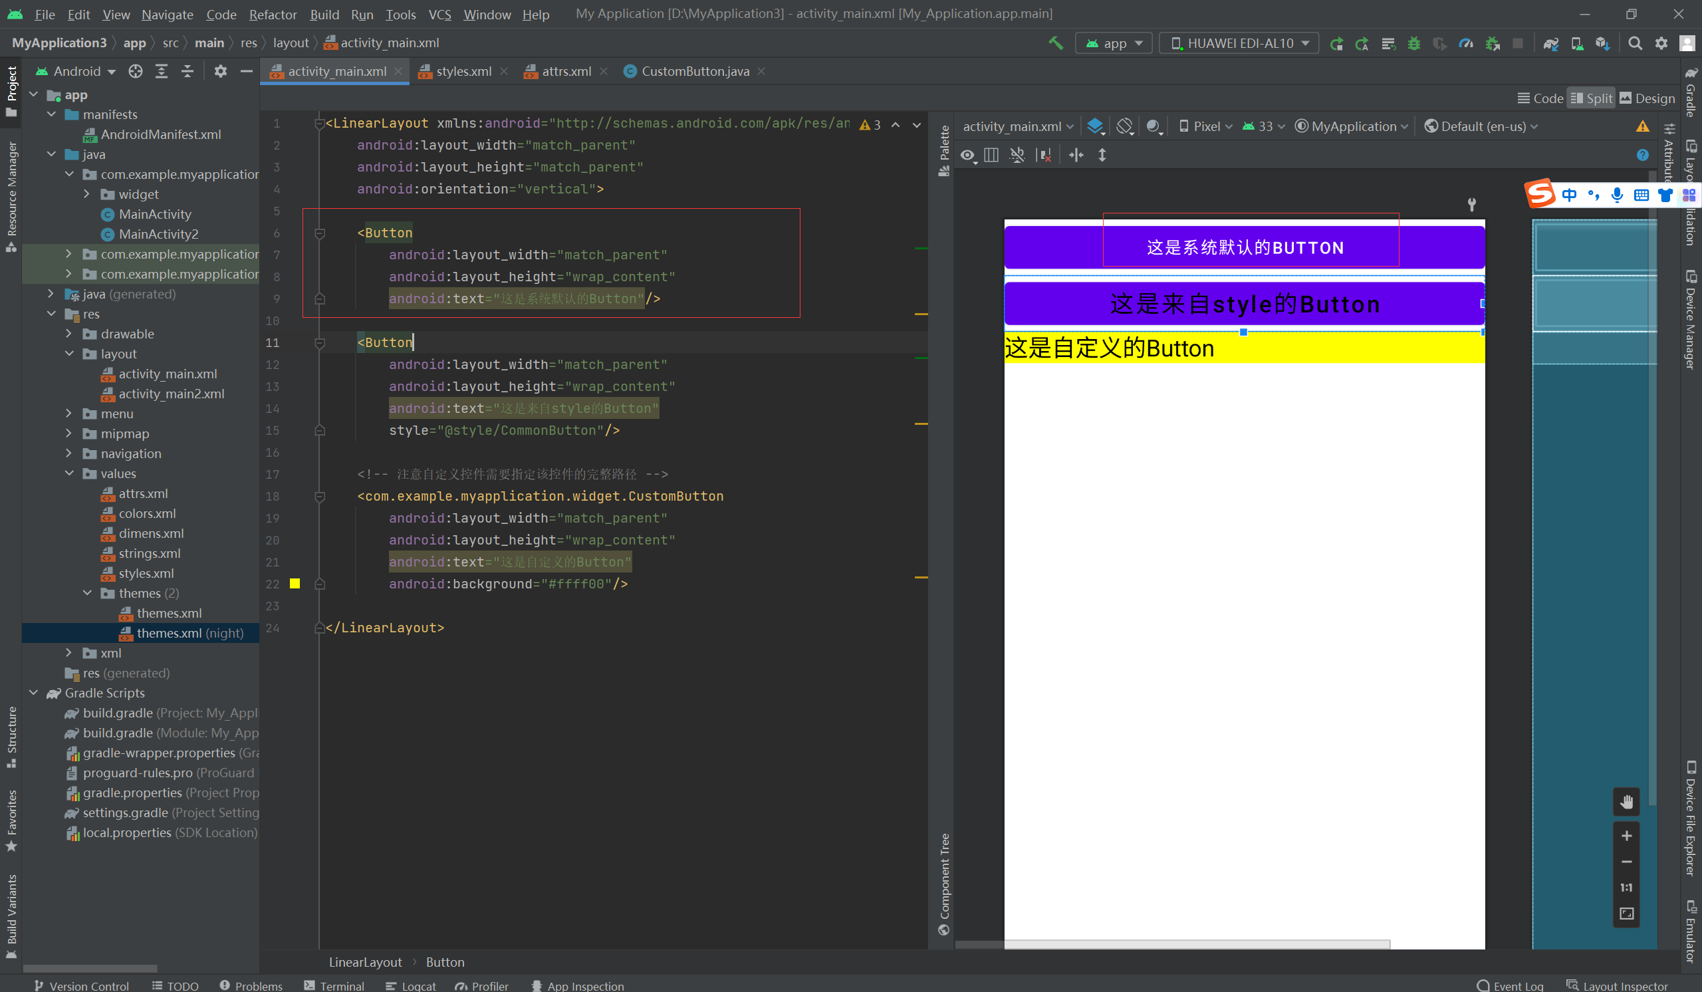Image resolution: width=1702 pixels, height=992 pixels.
Task: Click Expand All in Project panel
Action: point(162,72)
